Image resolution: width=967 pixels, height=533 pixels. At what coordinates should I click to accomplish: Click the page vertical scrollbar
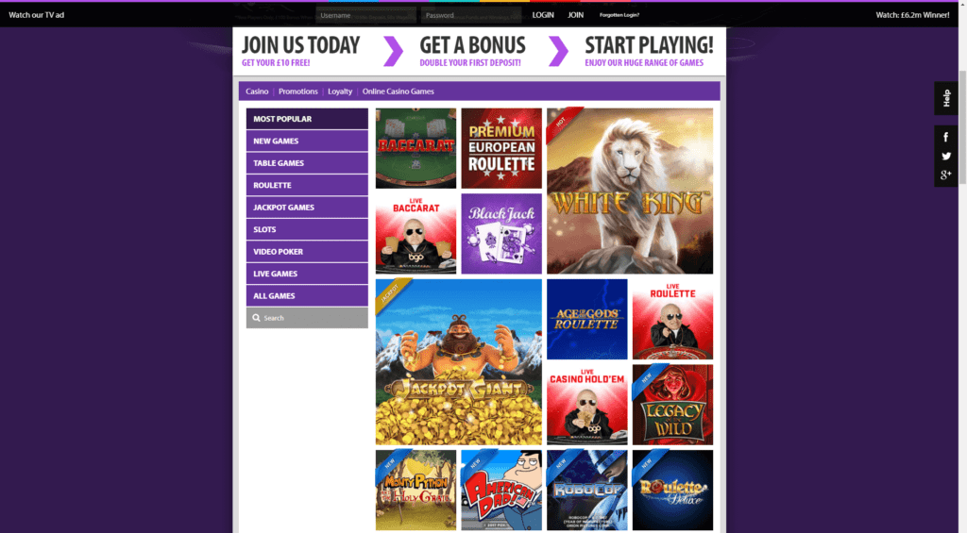point(962,127)
